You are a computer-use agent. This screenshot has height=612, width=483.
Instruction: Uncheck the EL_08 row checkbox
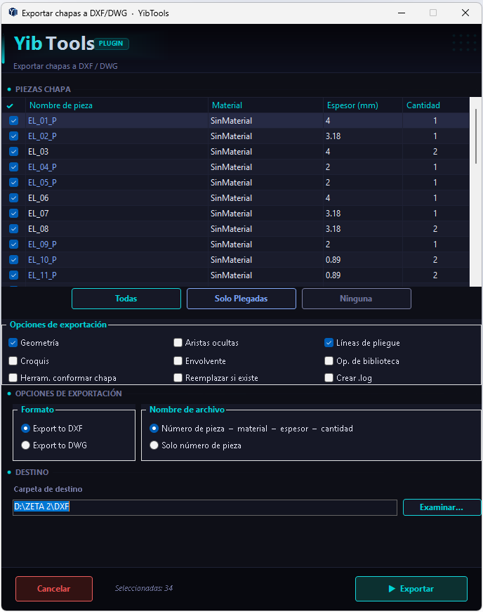point(13,229)
